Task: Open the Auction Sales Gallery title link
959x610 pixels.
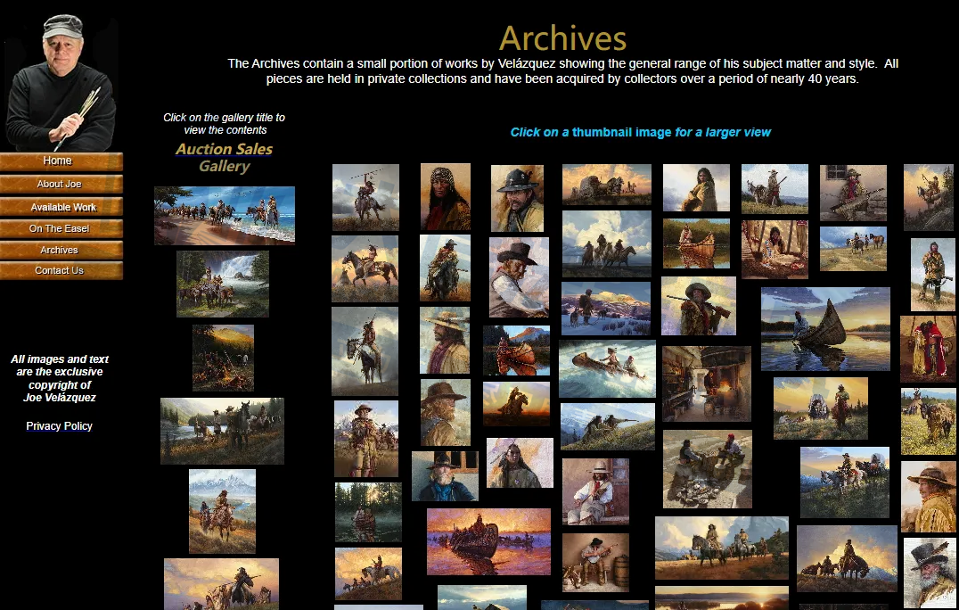Action: (x=224, y=158)
